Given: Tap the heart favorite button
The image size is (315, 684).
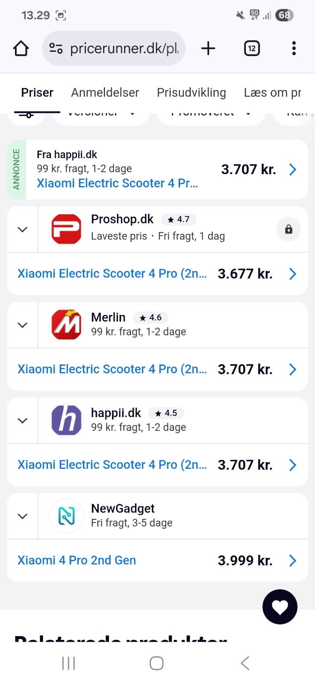Looking at the screenshot, I should 280,607.
